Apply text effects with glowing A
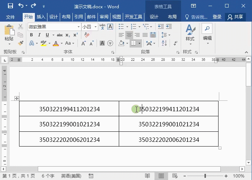Image resolution: width=252 pixels, height=180 pixels. coord(32,43)
